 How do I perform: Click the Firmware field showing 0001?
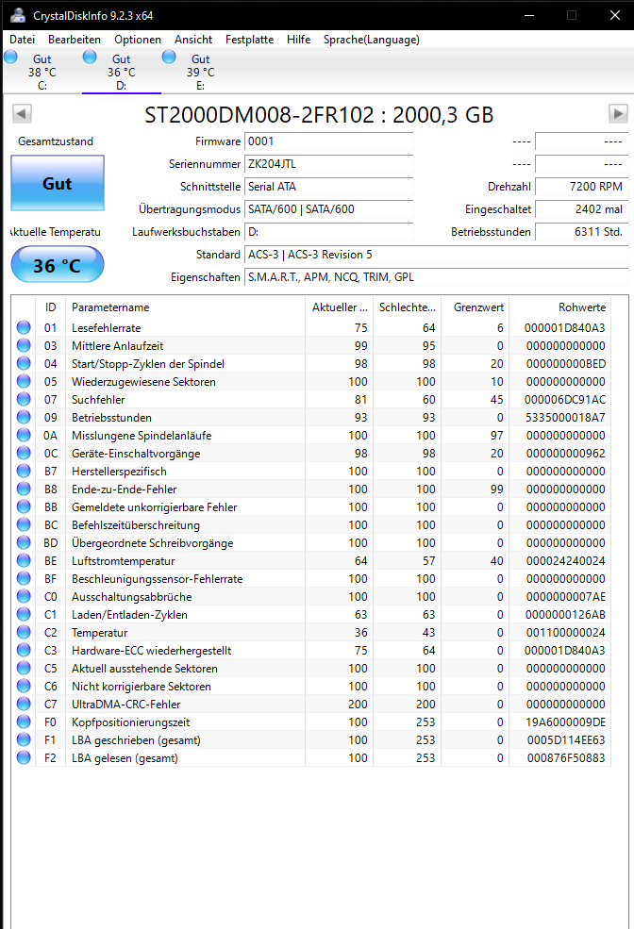[329, 141]
